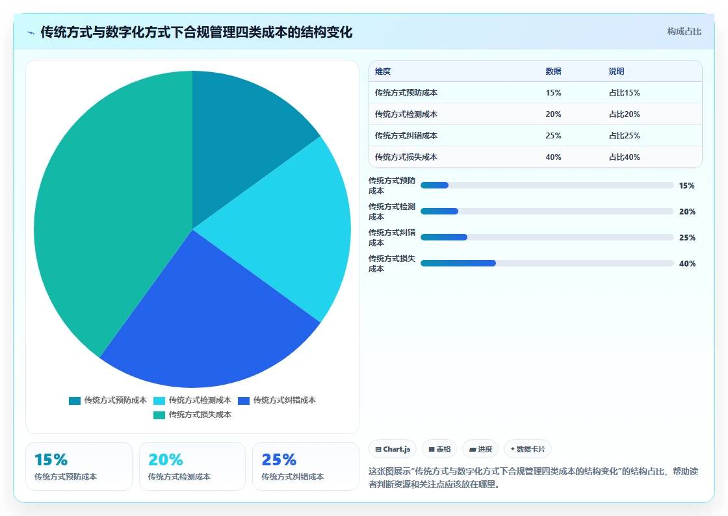The image size is (728, 516).
Task: Open the 15% 传统方式预防成本 data card
Action: [x=79, y=467]
